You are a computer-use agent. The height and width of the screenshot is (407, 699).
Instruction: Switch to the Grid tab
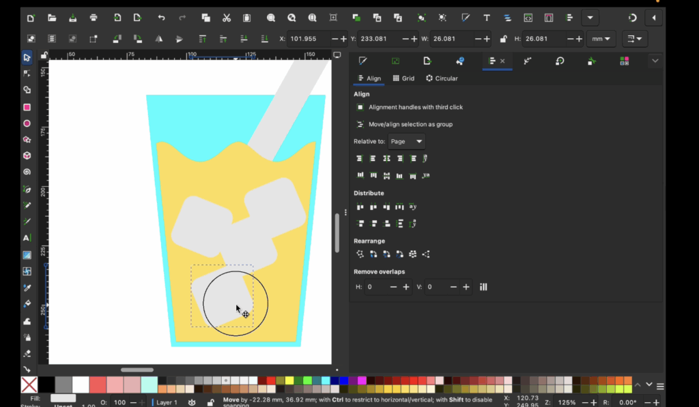tap(403, 78)
